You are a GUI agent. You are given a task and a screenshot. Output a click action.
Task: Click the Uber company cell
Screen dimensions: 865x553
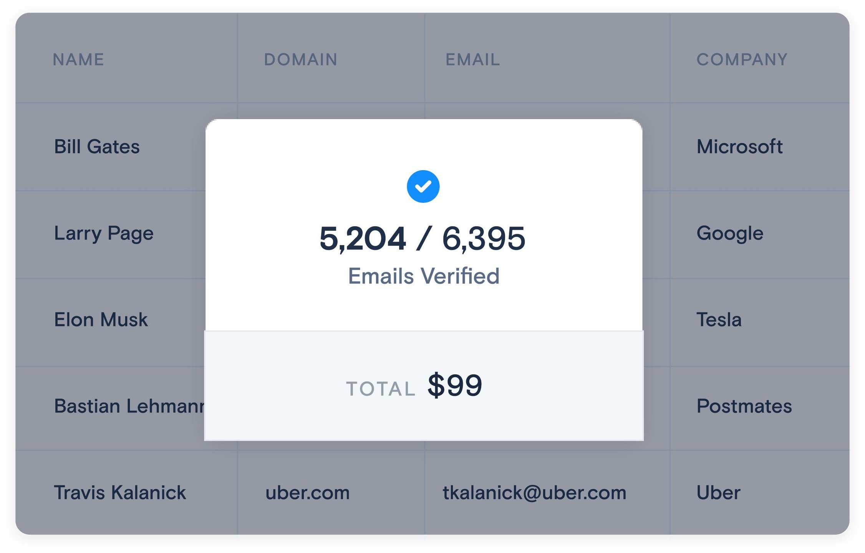pos(718,492)
